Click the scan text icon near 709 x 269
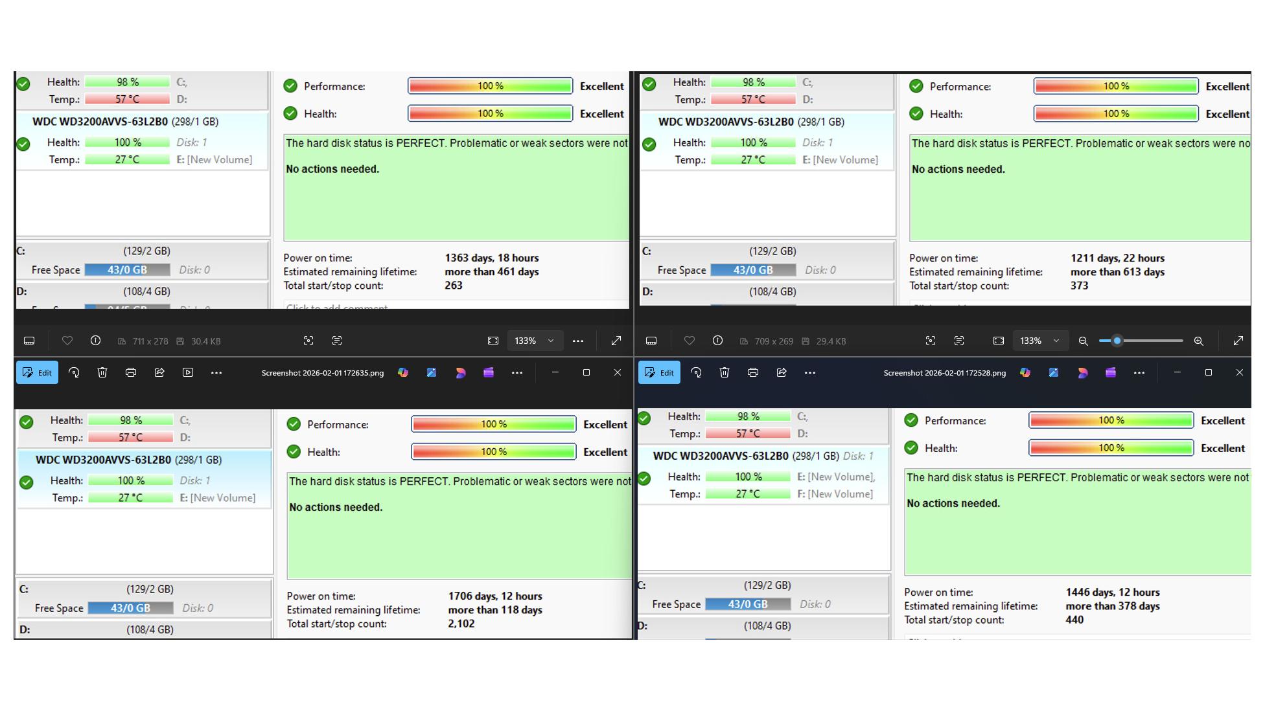1265x711 pixels. pyautogui.click(x=959, y=341)
